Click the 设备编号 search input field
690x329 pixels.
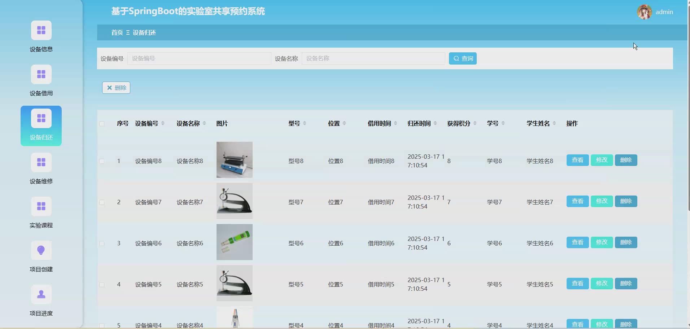(x=199, y=58)
